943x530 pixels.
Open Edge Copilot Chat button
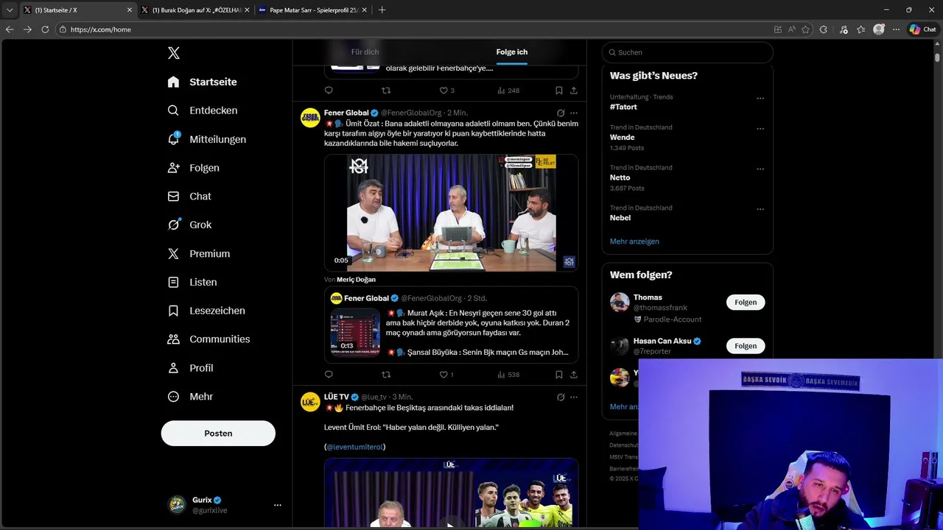923,29
